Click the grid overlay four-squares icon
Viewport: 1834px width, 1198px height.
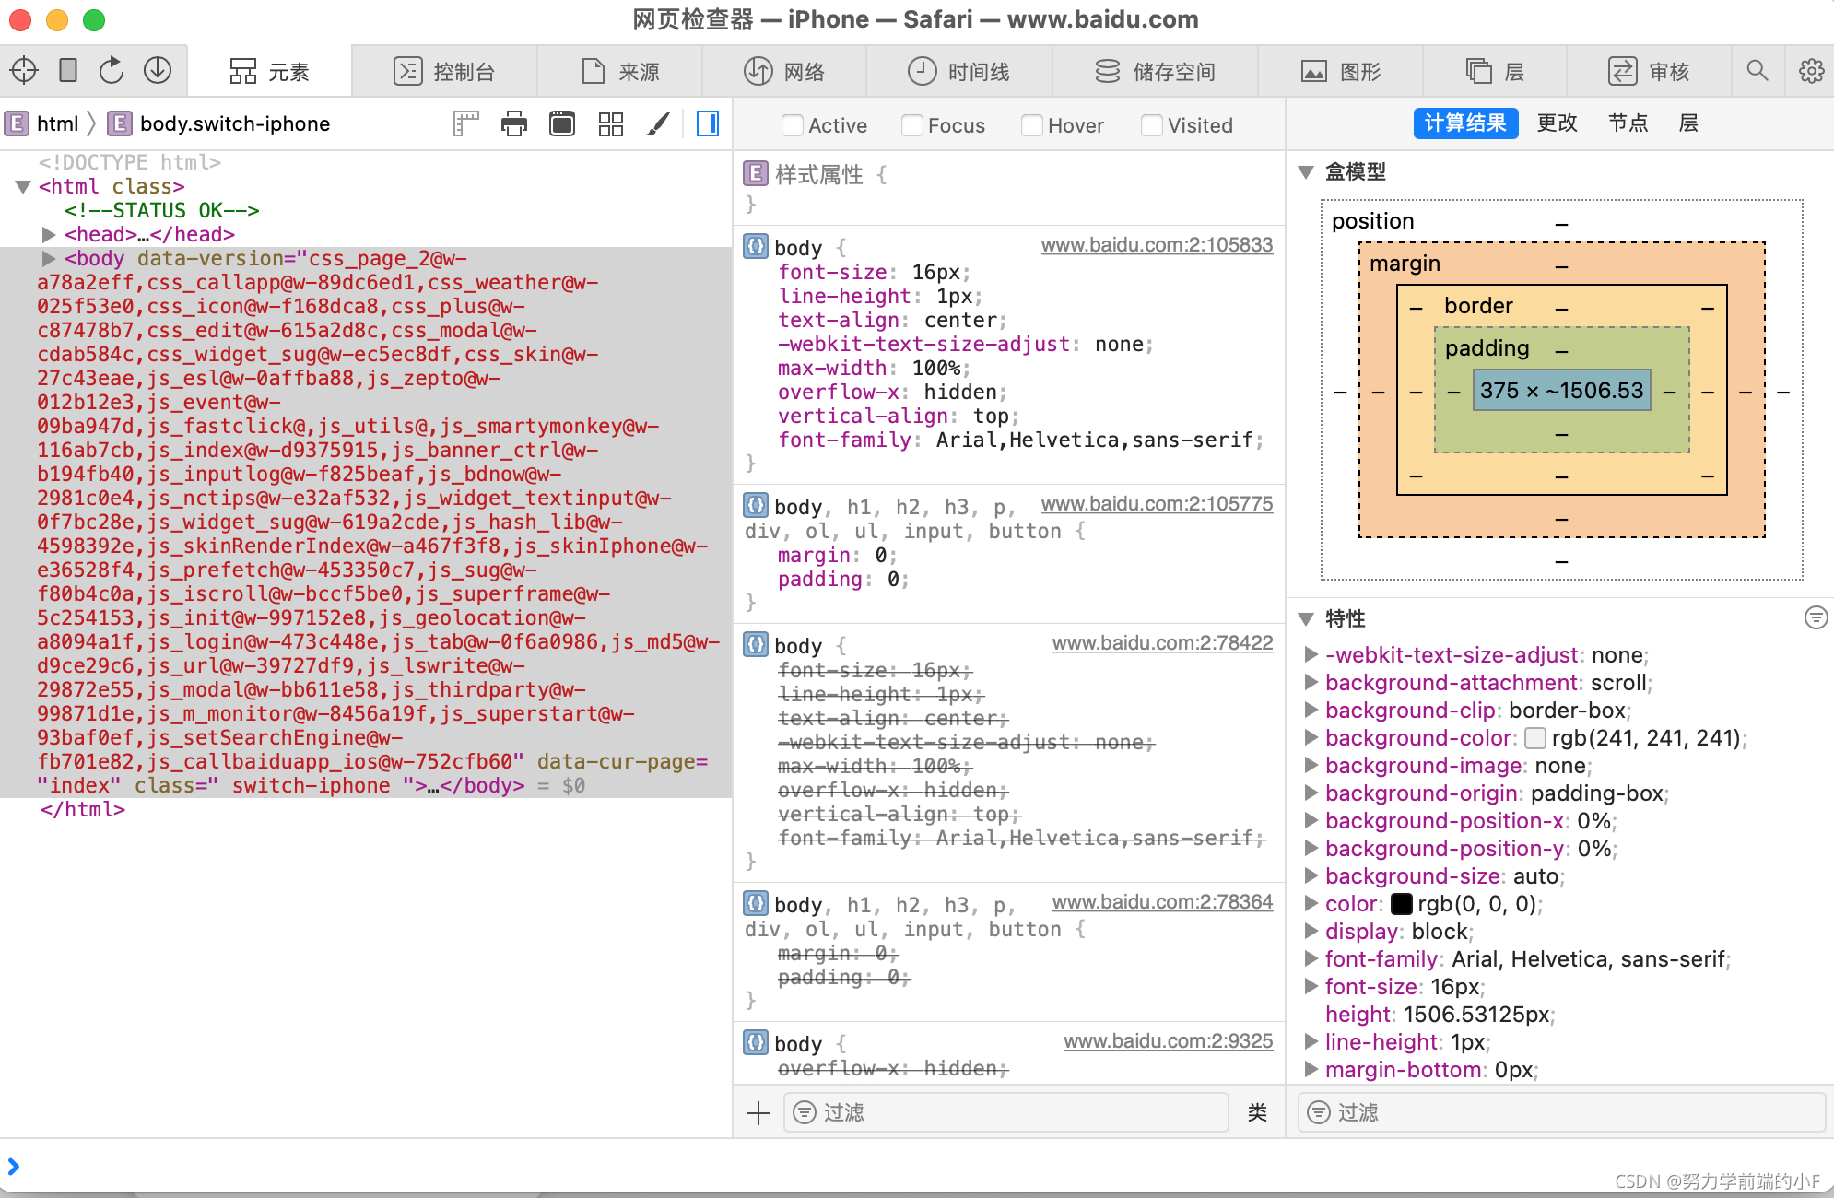click(610, 123)
